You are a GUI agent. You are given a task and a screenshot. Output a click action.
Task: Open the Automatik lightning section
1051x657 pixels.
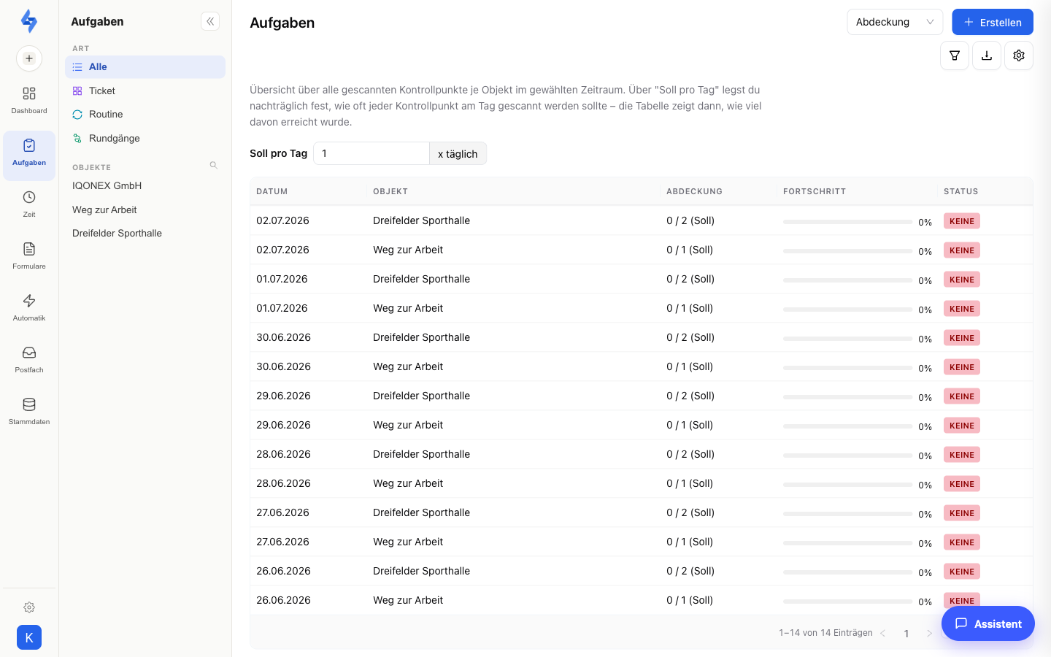pyautogui.click(x=29, y=307)
